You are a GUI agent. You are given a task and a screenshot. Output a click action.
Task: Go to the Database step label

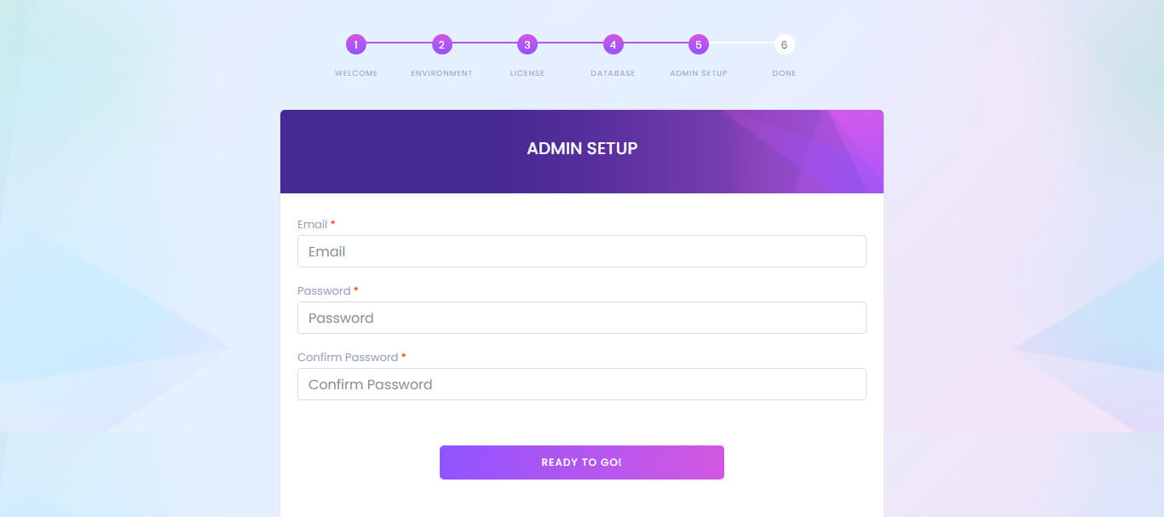point(613,73)
